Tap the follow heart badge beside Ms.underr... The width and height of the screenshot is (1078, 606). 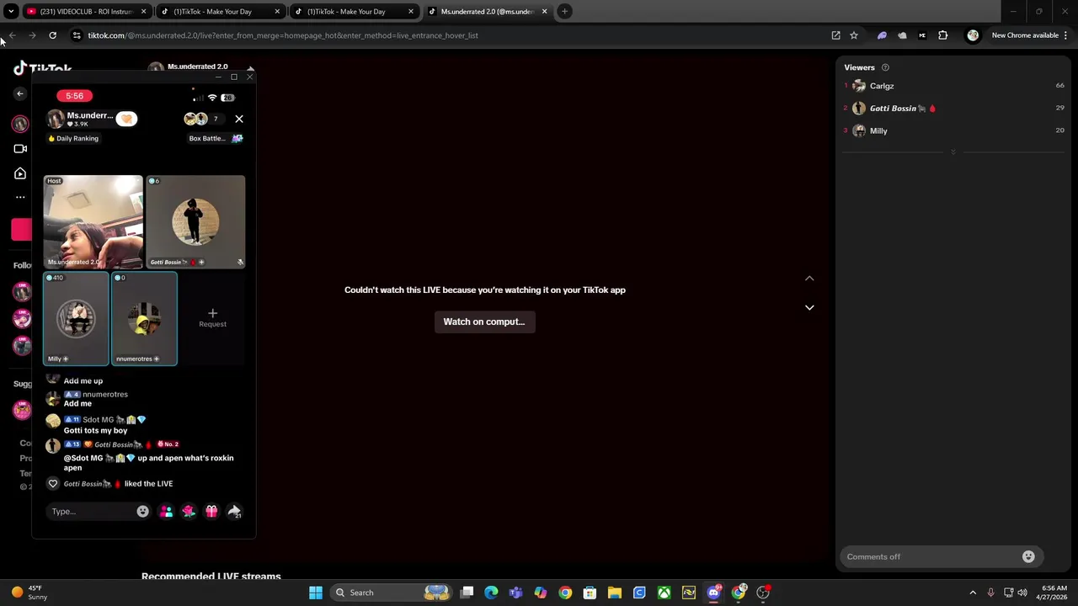tap(126, 119)
